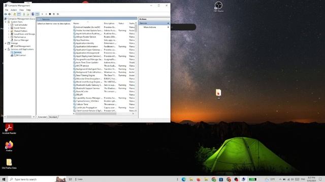Open the File menu
The image size is (325, 182).
[x=7, y=10]
